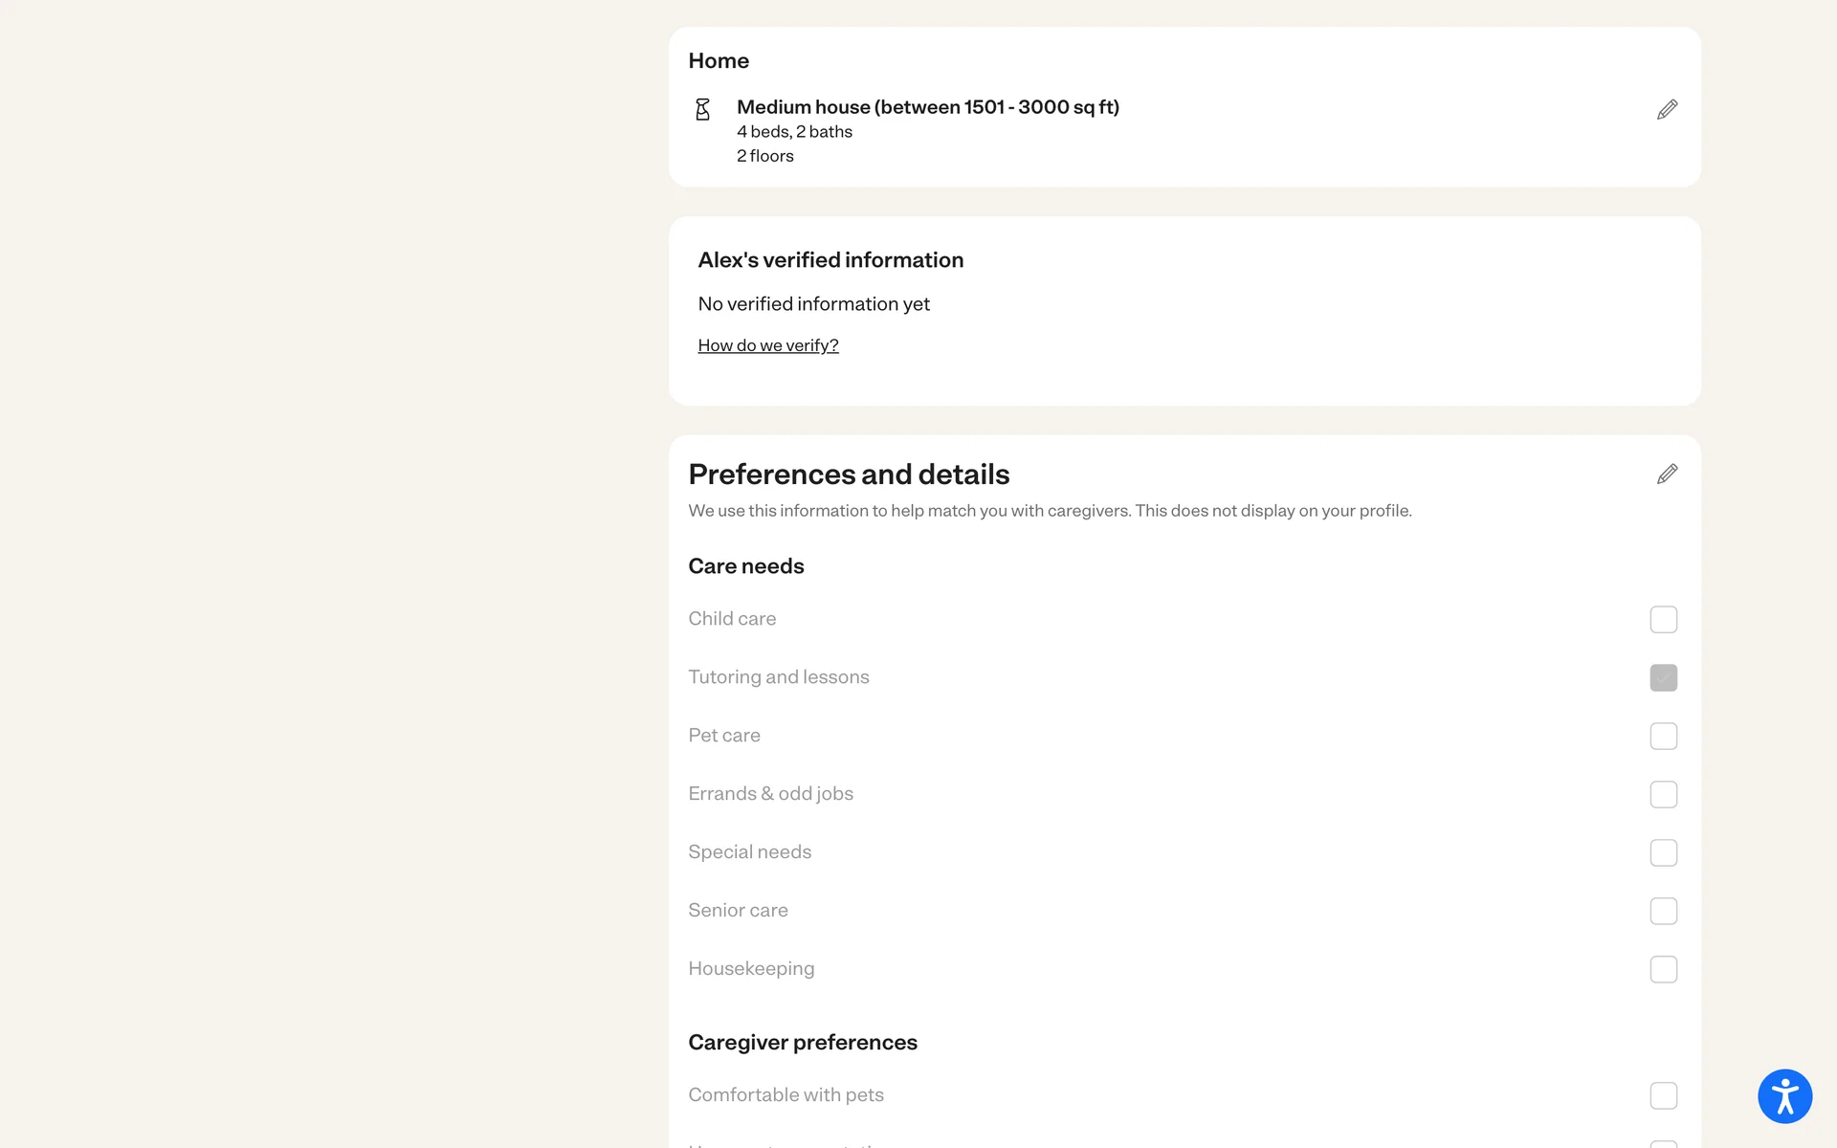Click the Alex's verified information heading
This screenshot has height=1148, width=1837.
pyautogui.click(x=830, y=260)
